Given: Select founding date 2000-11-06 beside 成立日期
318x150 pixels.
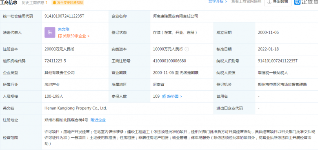Looking at the screenshot, I should coord(268,32).
